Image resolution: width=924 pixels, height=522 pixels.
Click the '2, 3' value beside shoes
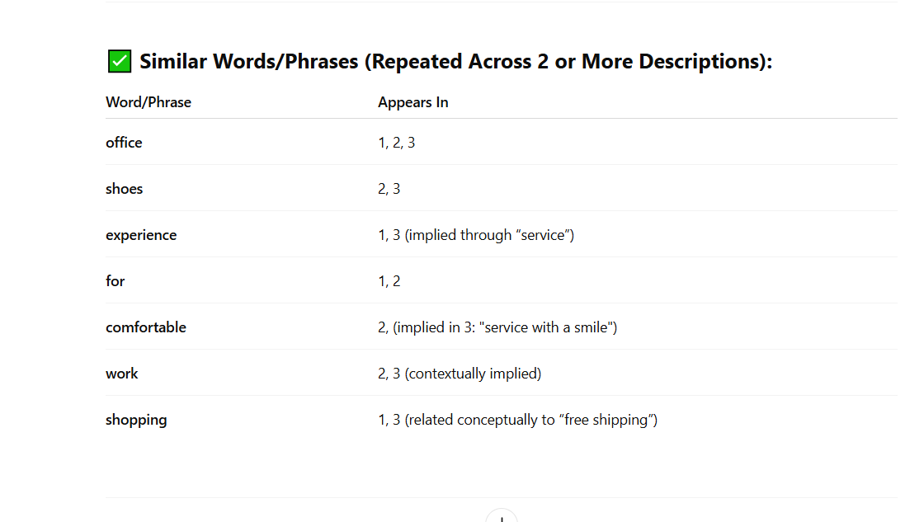[389, 189]
